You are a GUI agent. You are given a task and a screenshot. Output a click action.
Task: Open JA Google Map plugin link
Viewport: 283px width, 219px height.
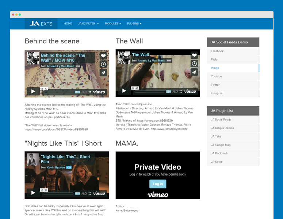(x=233, y=145)
